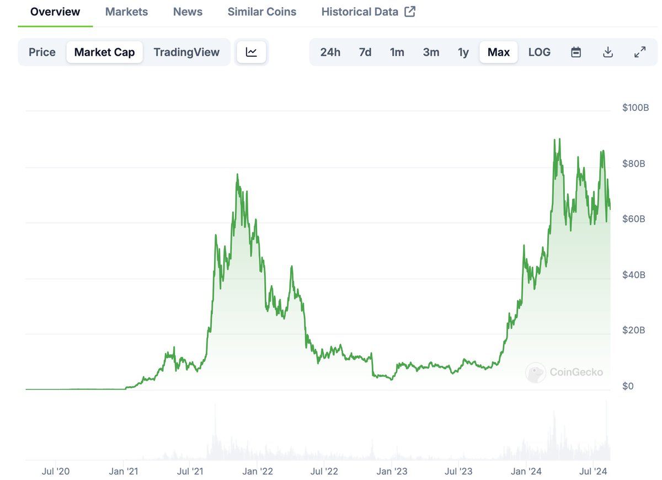This screenshot has width=662, height=480.
Task: Toggle the LOG scale option
Action: pos(540,52)
